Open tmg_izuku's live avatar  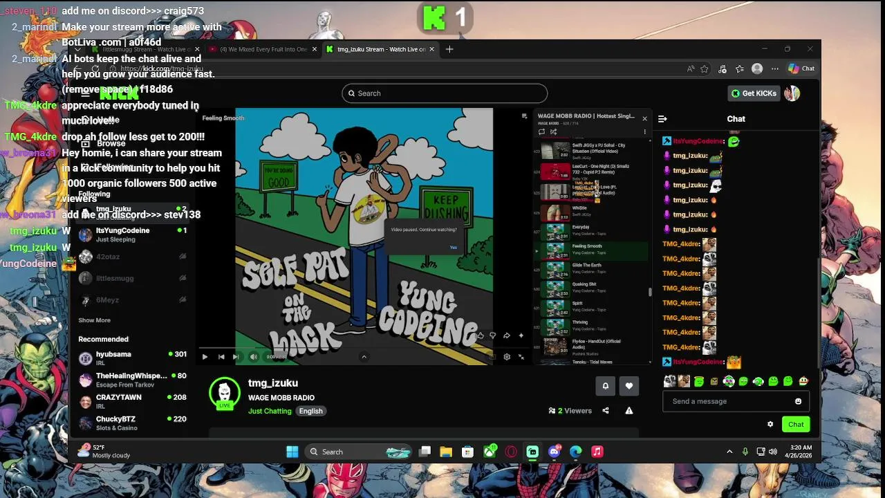pyautogui.click(x=225, y=393)
